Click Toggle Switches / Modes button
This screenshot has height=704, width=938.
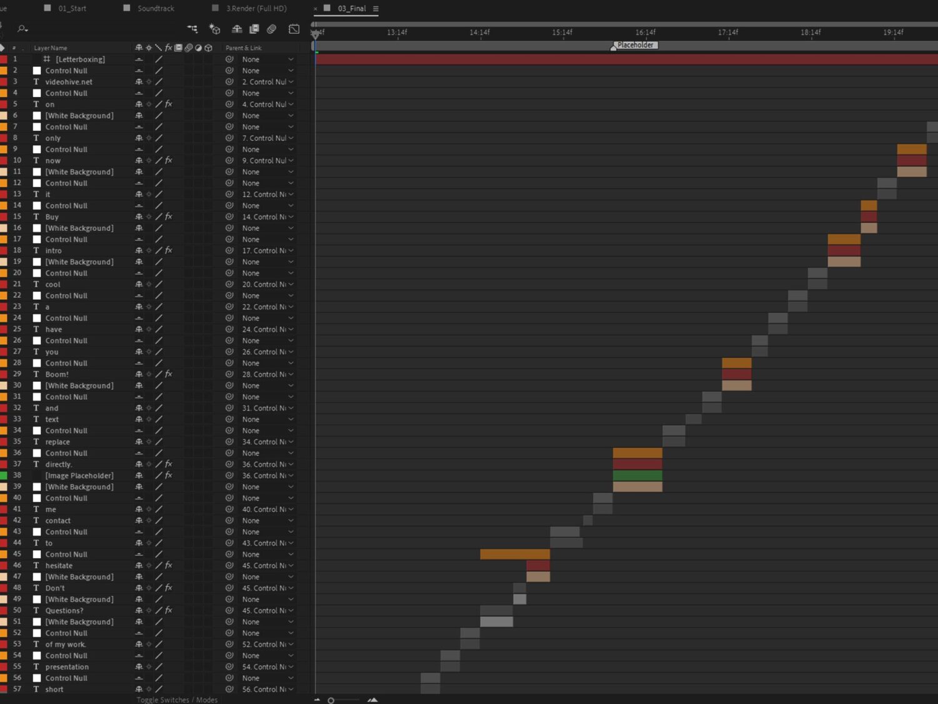(x=177, y=700)
